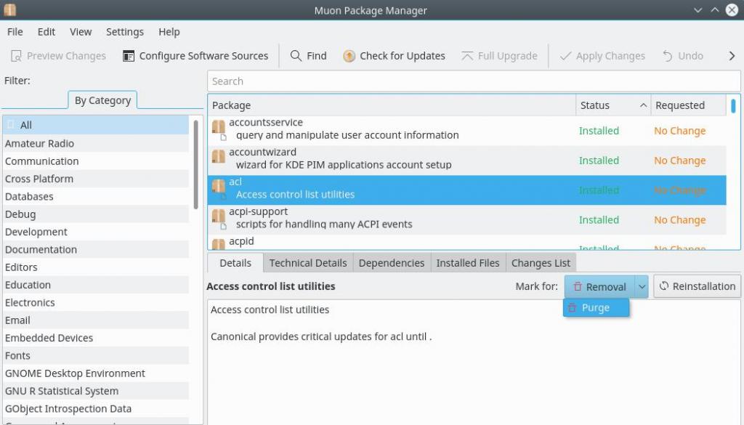Switch to the Installed Files tab
The image size is (744, 425).
coord(467,263)
